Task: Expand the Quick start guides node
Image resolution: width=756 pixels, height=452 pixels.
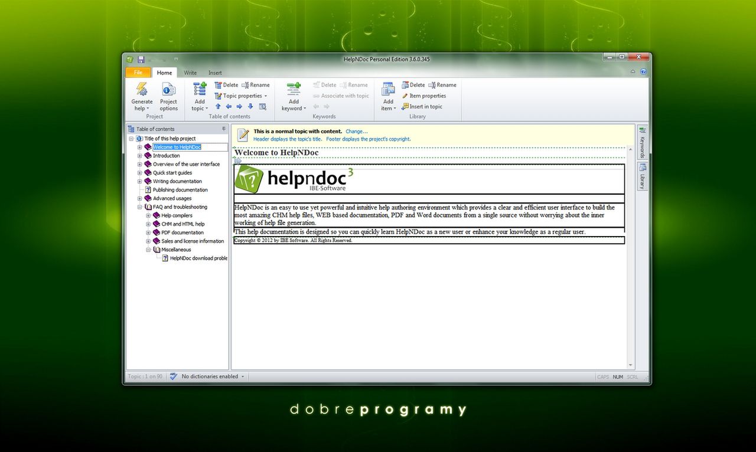Action: pos(140,173)
